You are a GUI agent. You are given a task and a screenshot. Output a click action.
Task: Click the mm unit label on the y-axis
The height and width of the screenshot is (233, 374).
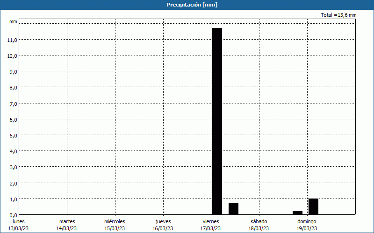[x=13, y=21]
